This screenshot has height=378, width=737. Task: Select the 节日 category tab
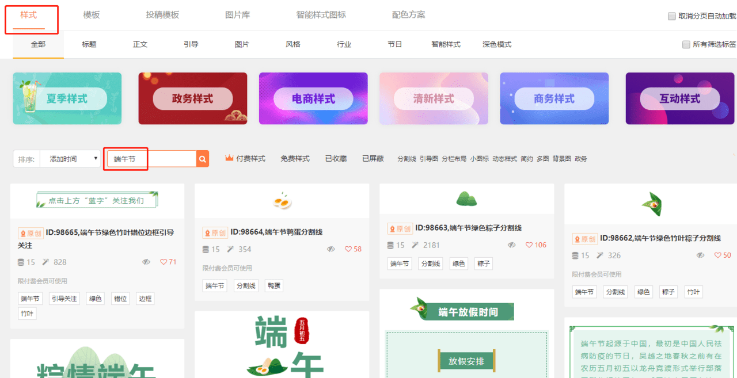click(x=395, y=44)
